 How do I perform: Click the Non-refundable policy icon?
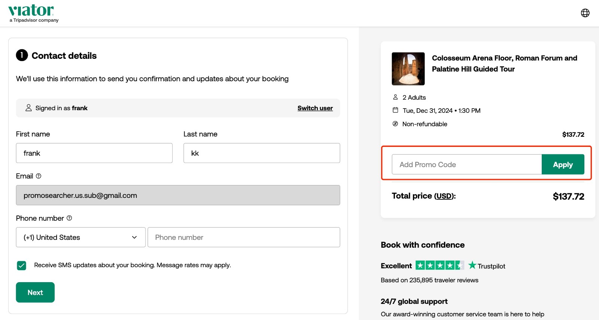click(x=395, y=124)
